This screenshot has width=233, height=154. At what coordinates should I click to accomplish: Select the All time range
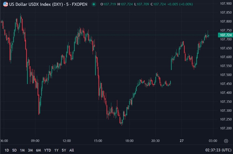pos(72,150)
